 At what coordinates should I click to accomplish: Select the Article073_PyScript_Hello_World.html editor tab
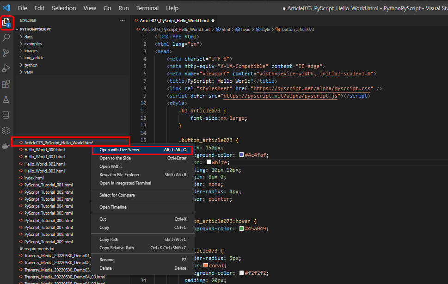(174, 20)
